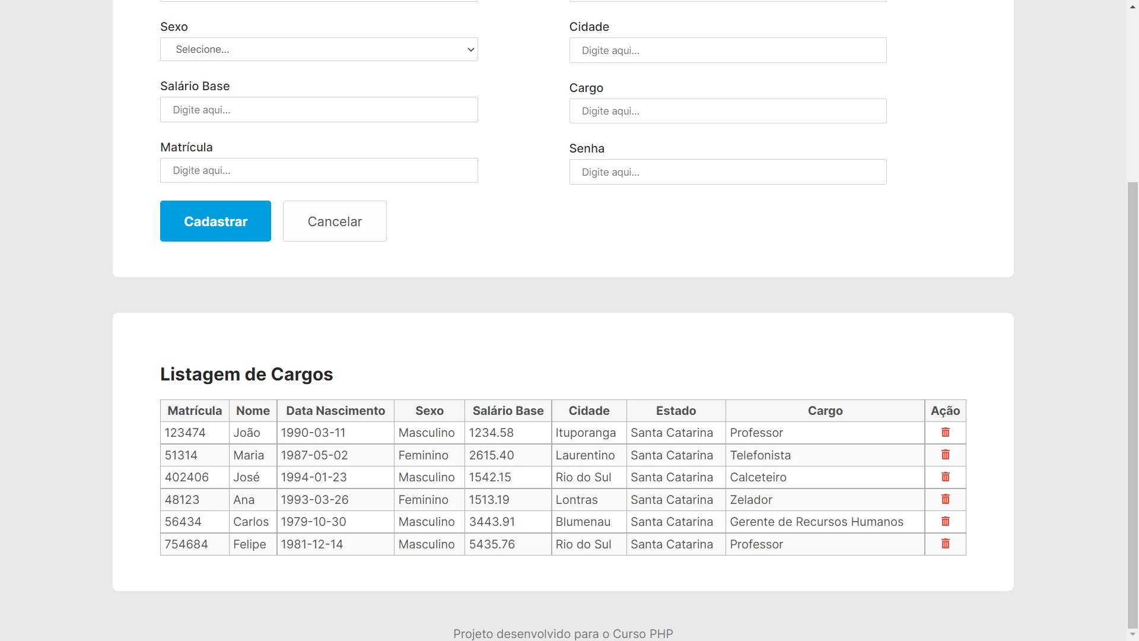Click birth date 1990-03-11
Image resolution: width=1139 pixels, height=641 pixels.
coord(335,433)
